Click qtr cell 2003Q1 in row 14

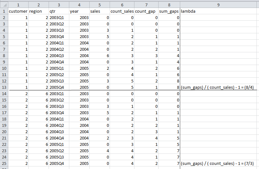point(59,94)
